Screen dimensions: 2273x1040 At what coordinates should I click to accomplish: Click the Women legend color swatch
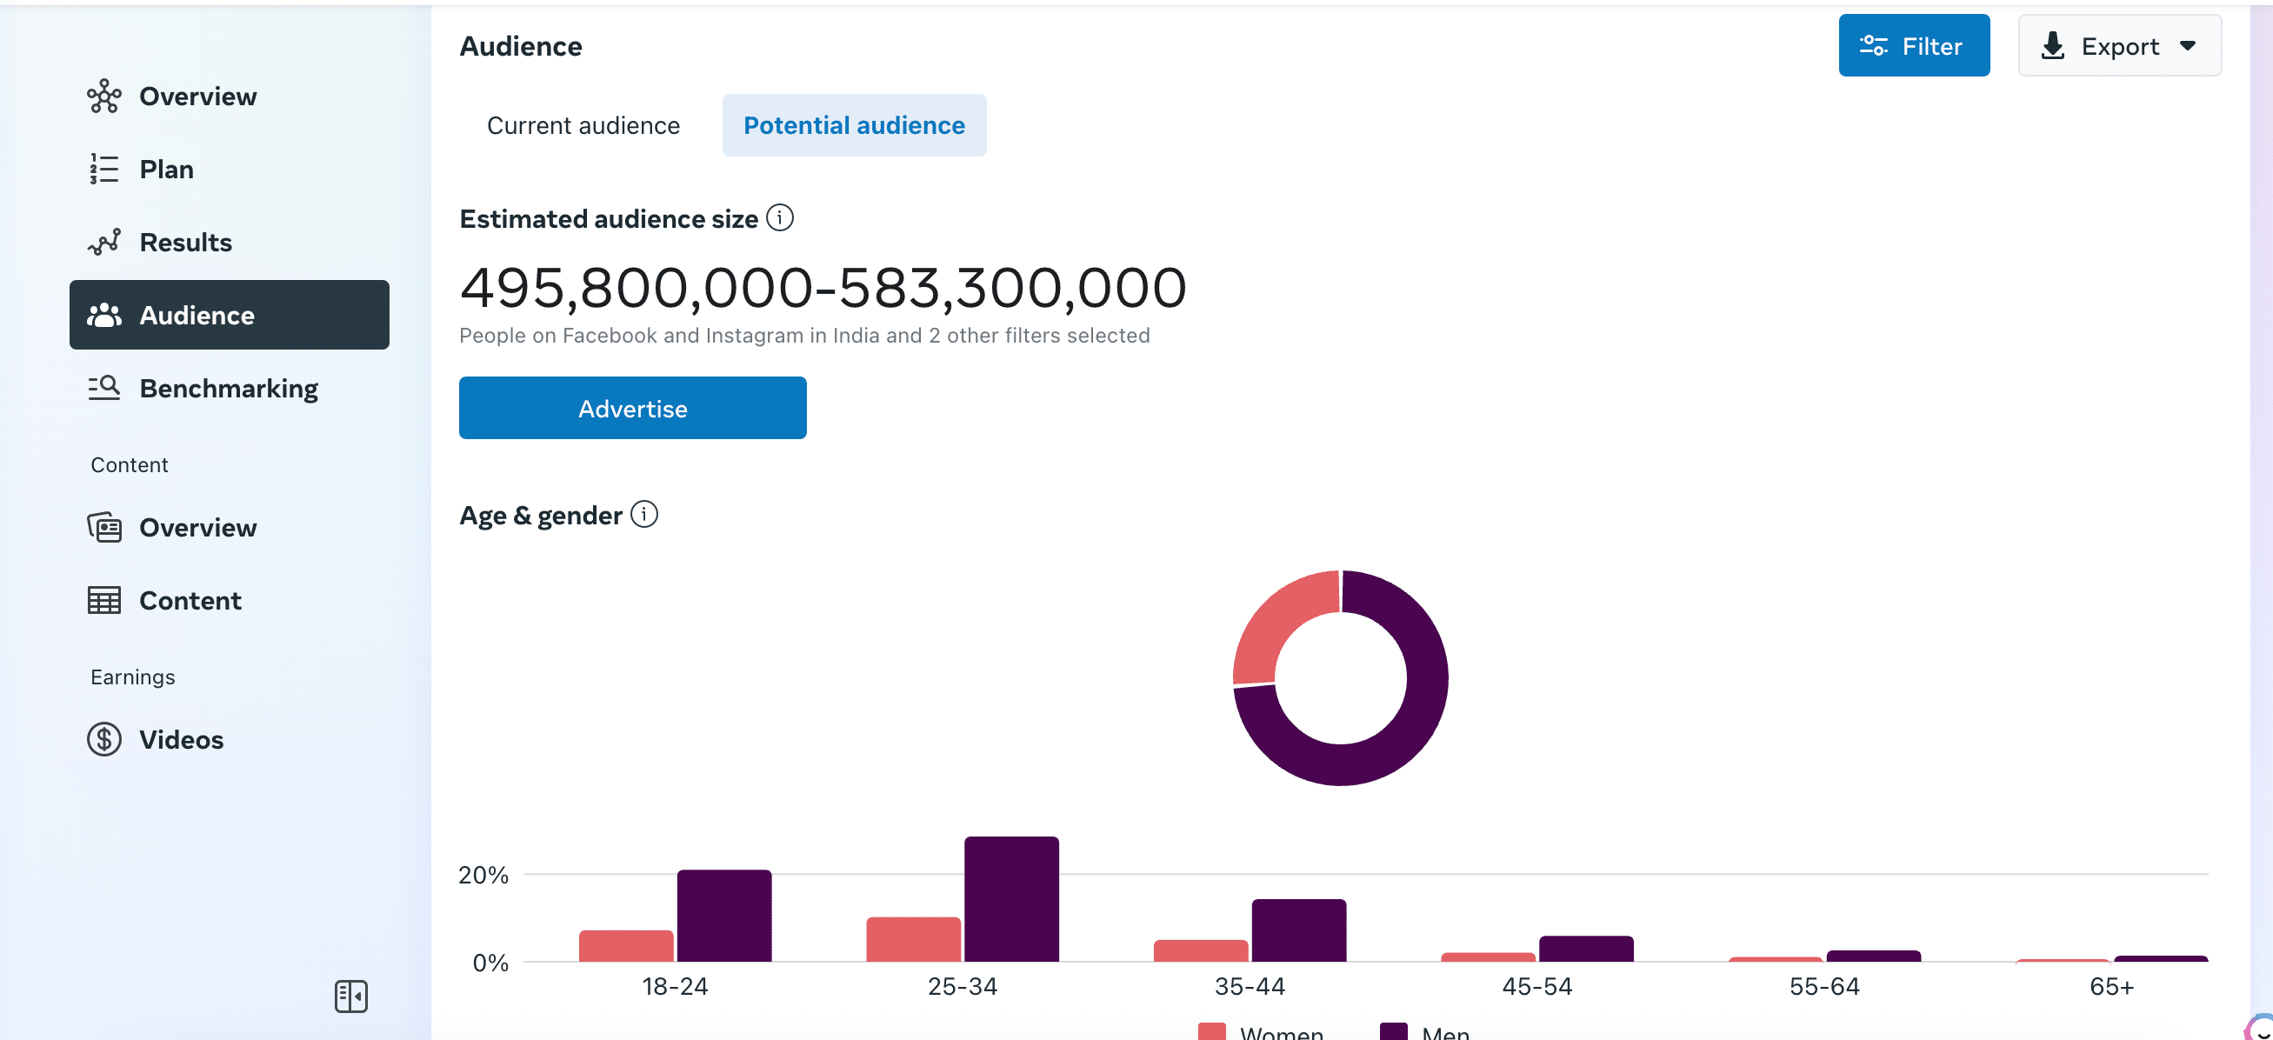[x=1212, y=1031]
